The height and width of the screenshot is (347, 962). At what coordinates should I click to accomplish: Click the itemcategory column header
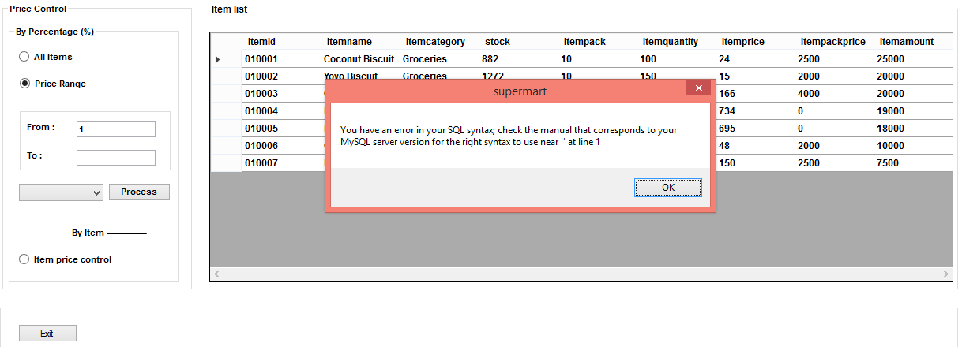(439, 42)
